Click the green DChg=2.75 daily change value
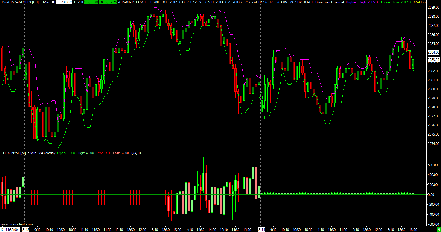The width and height of the screenshot is (441, 232). coord(108,2)
